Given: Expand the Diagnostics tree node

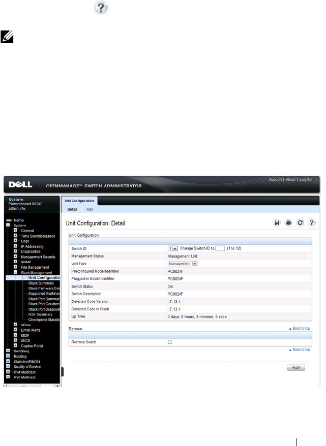Looking at the screenshot, I should click(15, 251).
